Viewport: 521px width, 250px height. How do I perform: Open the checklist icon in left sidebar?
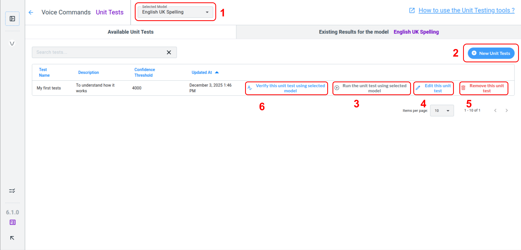pos(12,191)
